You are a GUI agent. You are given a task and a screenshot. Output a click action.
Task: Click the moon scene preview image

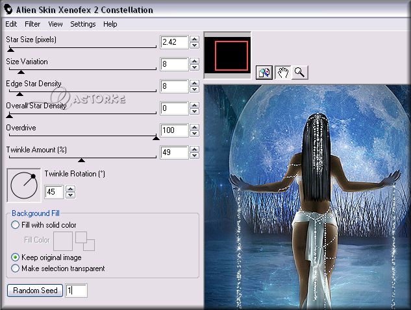307,197
